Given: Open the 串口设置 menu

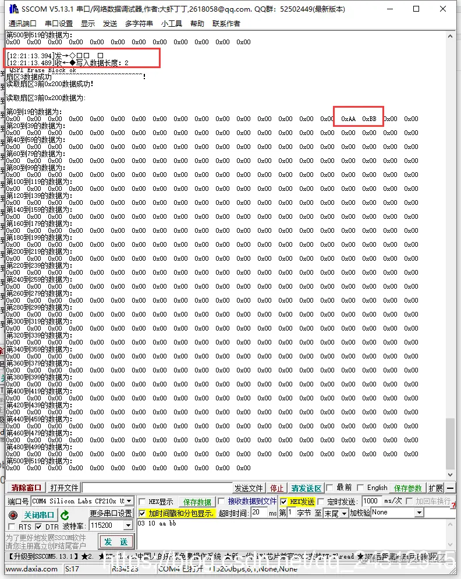Looking at the screenshot, I should (59, 24).
